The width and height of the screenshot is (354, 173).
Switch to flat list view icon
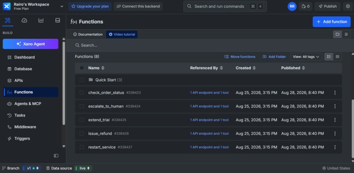pos(346,35)
